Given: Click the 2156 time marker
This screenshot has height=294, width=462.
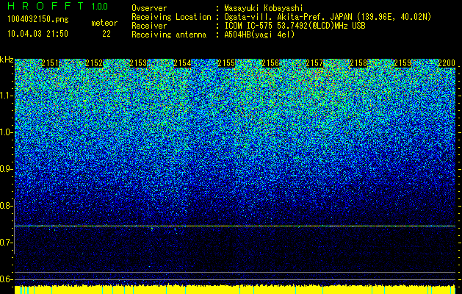Looking at the screenshot, I should click(x=270, y=63).
